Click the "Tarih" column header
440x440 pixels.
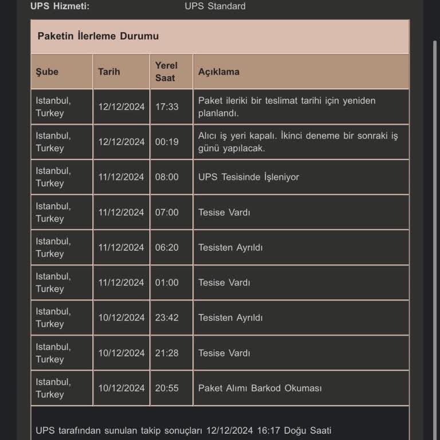(x=109, y=72)
